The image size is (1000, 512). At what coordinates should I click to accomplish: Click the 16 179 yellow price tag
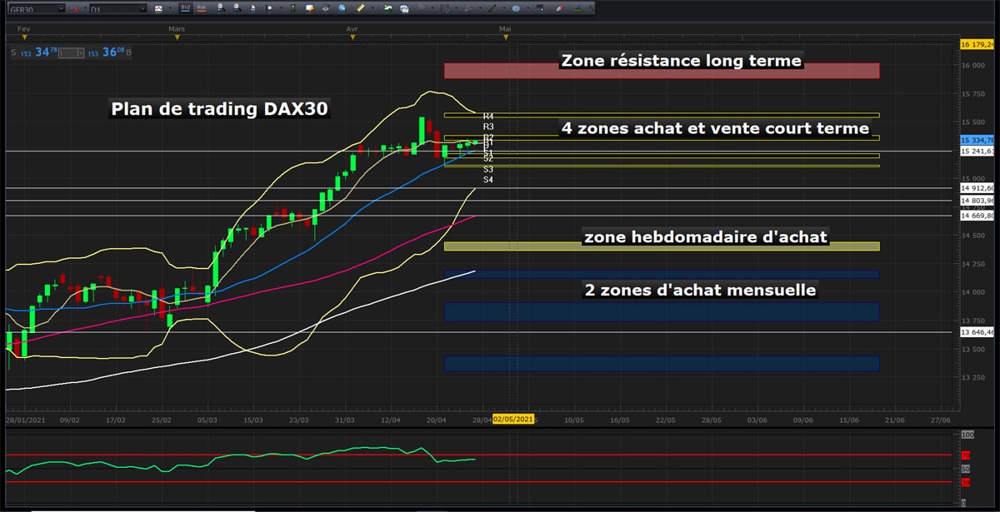click(x=975, y=44)
